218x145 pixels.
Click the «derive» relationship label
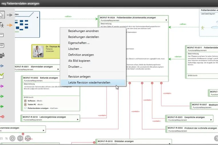178,57
